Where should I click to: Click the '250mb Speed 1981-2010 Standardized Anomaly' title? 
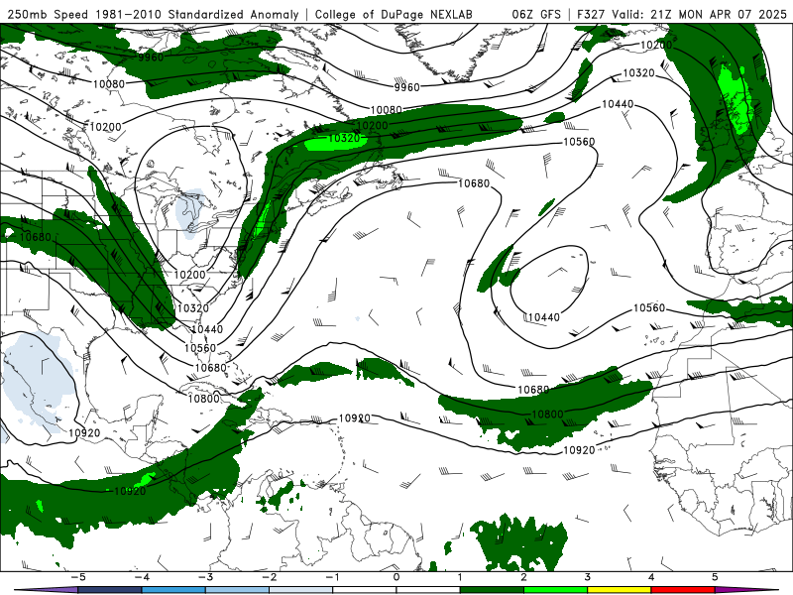pos(153,15)
